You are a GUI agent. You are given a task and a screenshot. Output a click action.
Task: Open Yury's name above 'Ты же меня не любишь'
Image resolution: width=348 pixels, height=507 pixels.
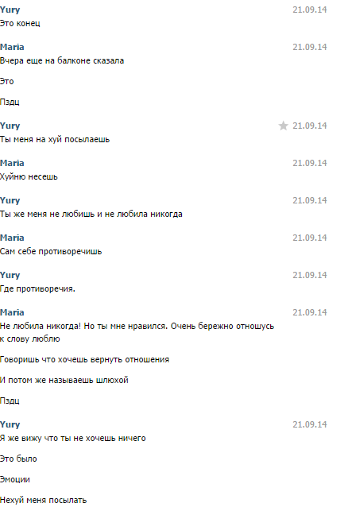pyautogui.click(x=10, y=200)
